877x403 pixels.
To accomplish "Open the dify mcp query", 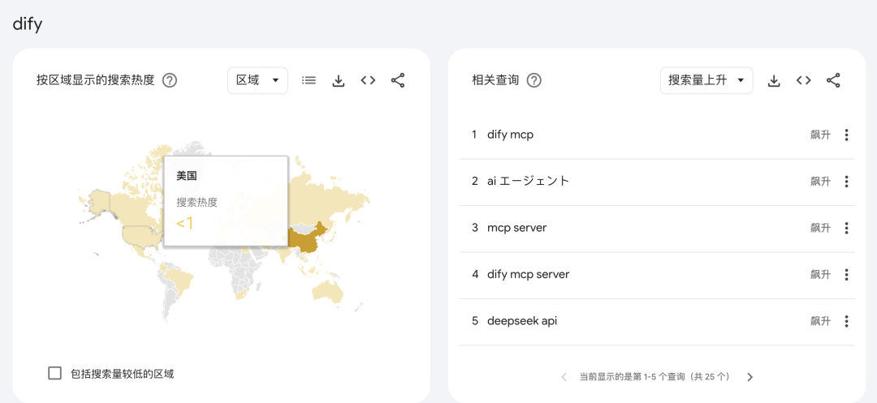I will click(x=510, y=135).
